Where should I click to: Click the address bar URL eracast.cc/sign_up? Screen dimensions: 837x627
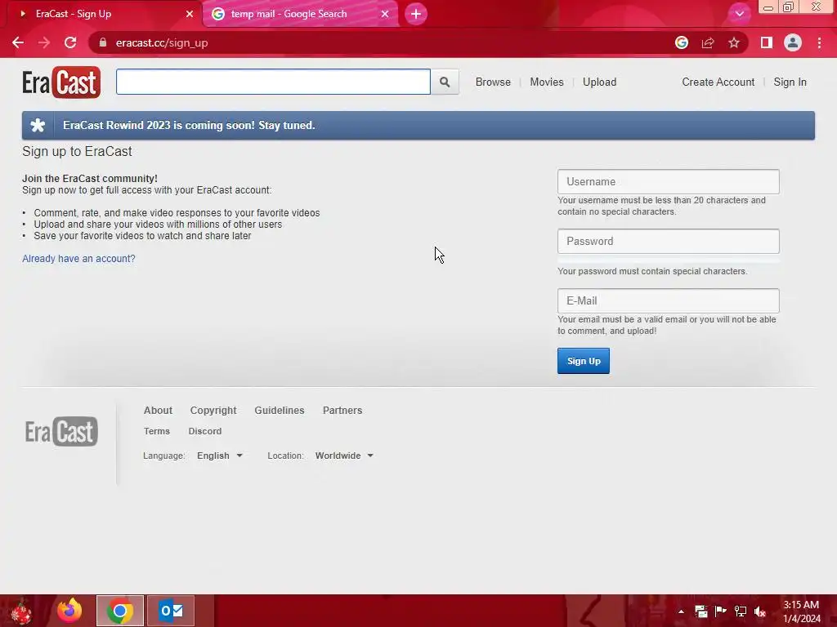162,42
